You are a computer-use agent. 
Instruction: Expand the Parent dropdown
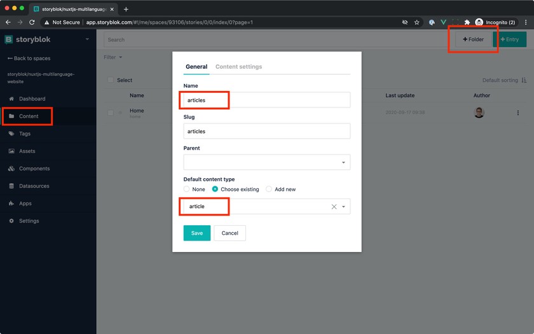343,162
